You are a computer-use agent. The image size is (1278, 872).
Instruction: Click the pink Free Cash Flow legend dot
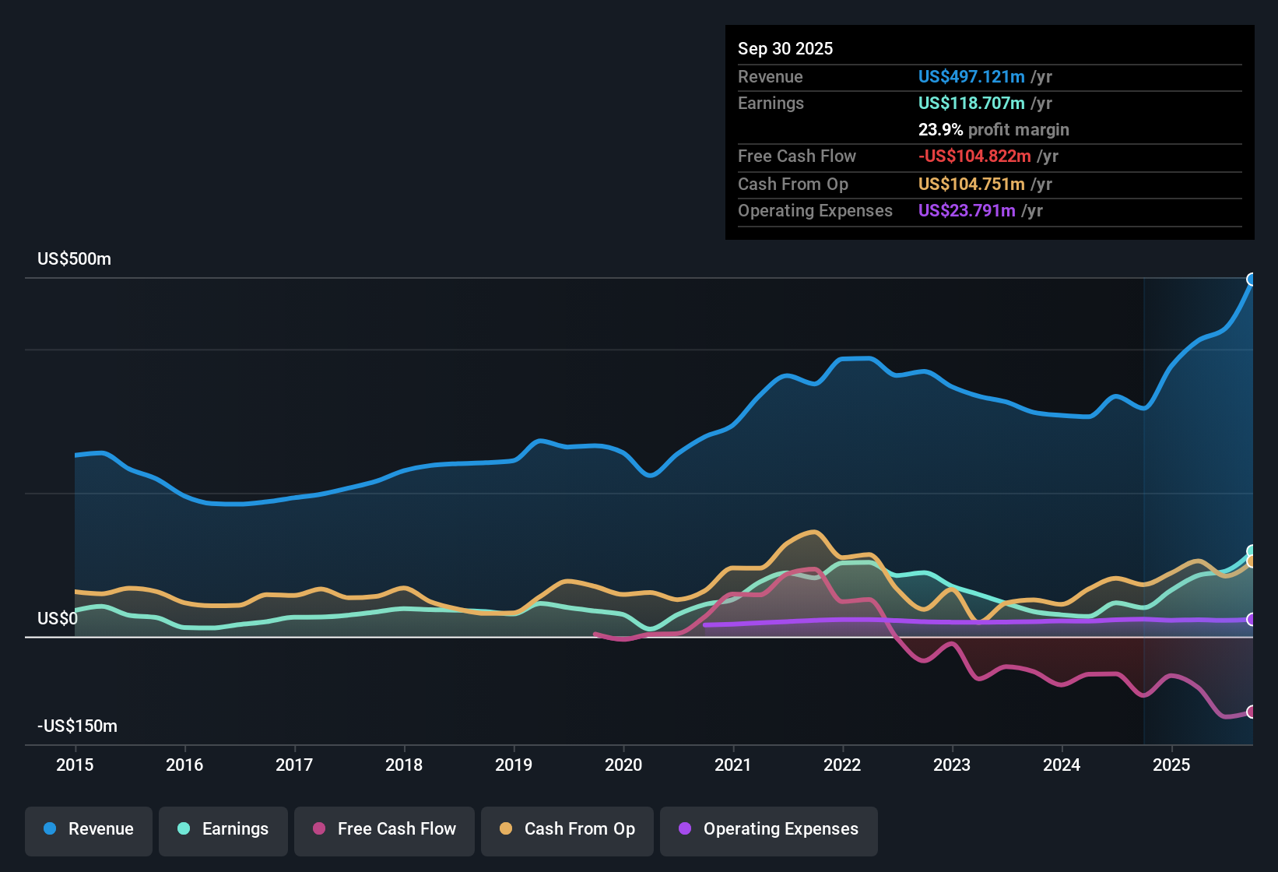click(x=318, y=829)
